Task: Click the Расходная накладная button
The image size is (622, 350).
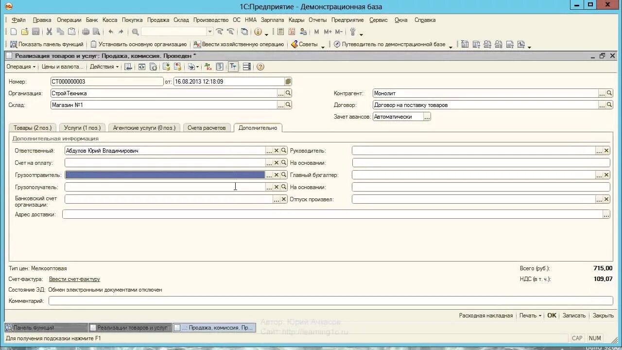Action: pyautogui.click(x=485, y=315)
